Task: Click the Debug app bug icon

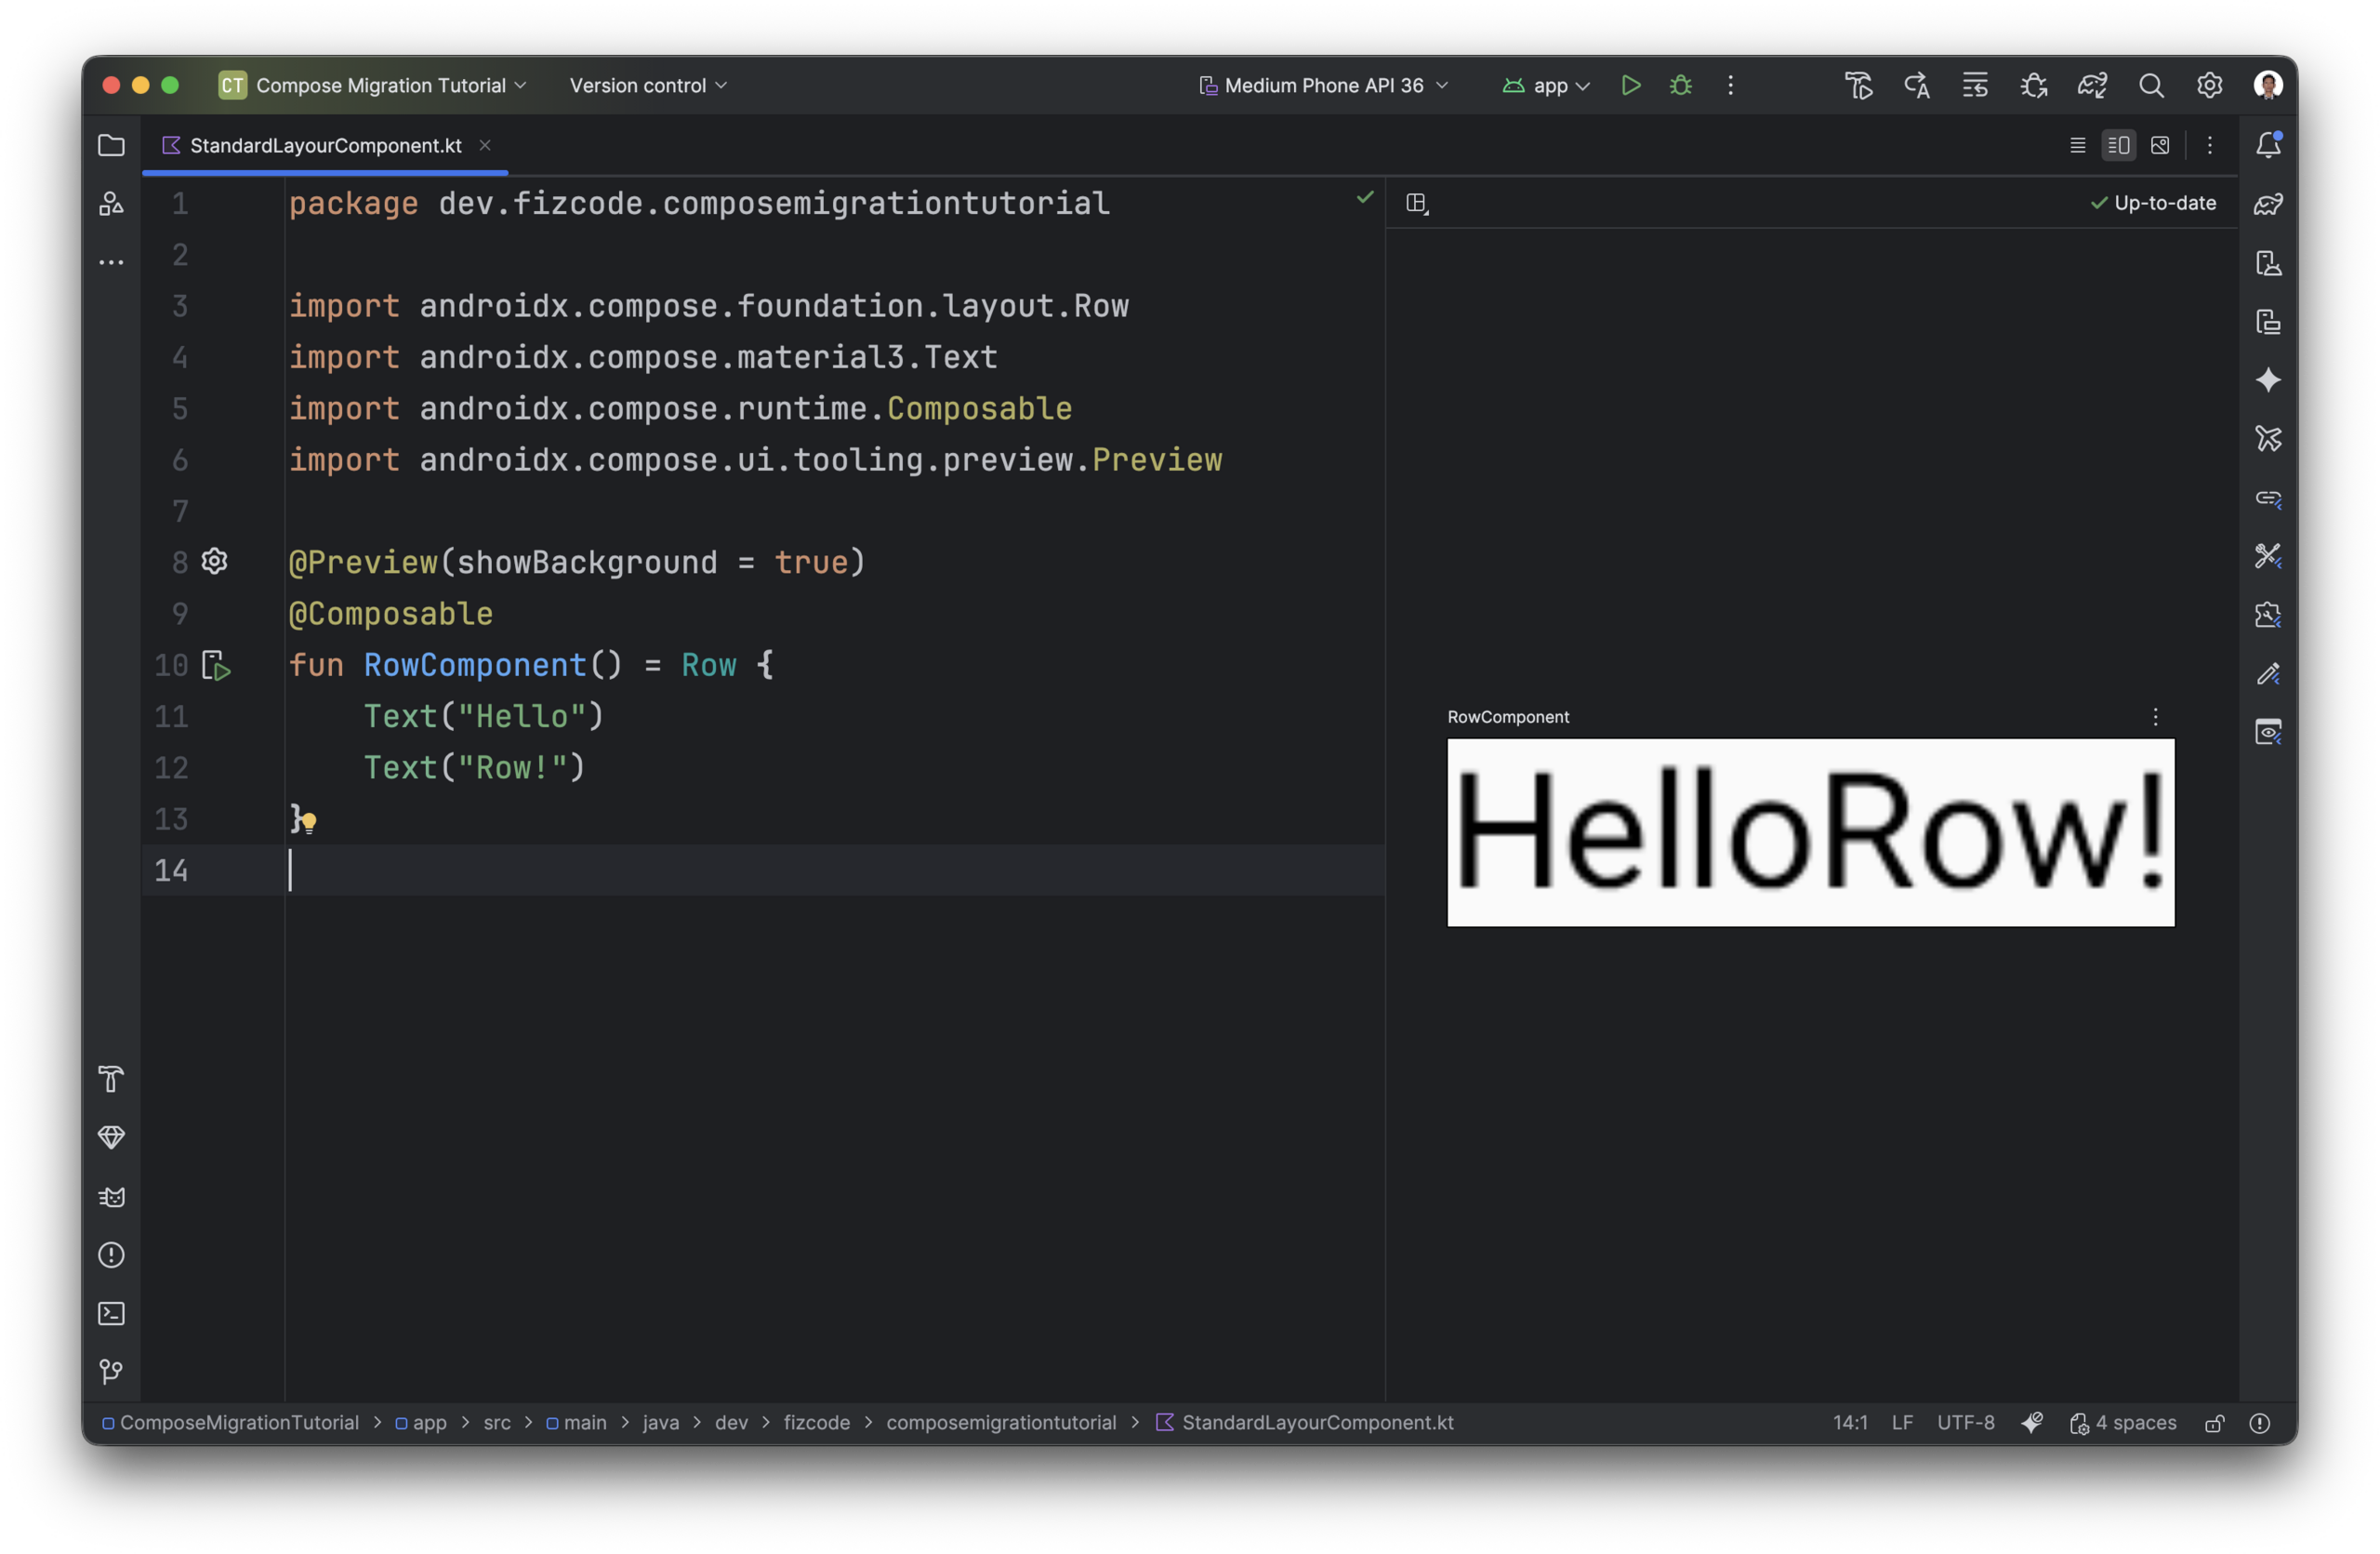Action: coord(1681,85)
